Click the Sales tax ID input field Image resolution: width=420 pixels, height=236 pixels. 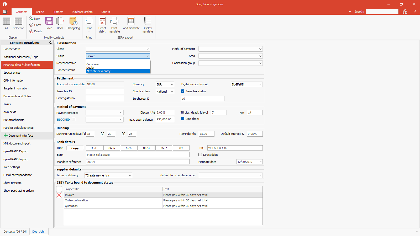click(105, 92)
